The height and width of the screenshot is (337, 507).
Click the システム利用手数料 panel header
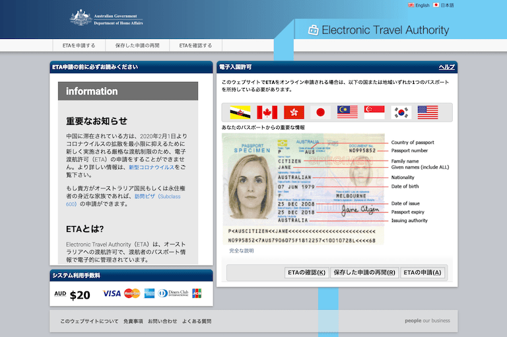[131, 276]
